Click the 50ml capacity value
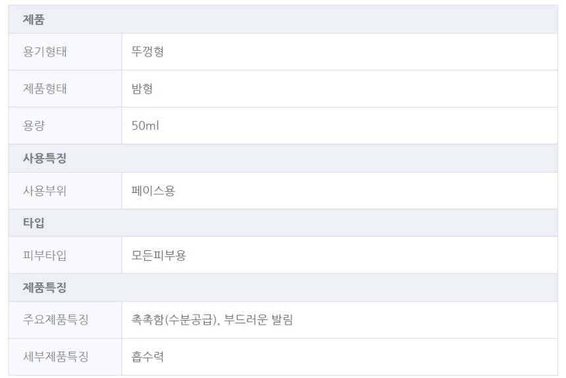The height and width of the screenshot is (378, 566). point(145,126)
